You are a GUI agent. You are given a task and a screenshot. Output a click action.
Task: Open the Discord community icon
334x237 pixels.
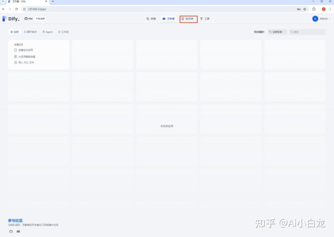coord(18,231)
